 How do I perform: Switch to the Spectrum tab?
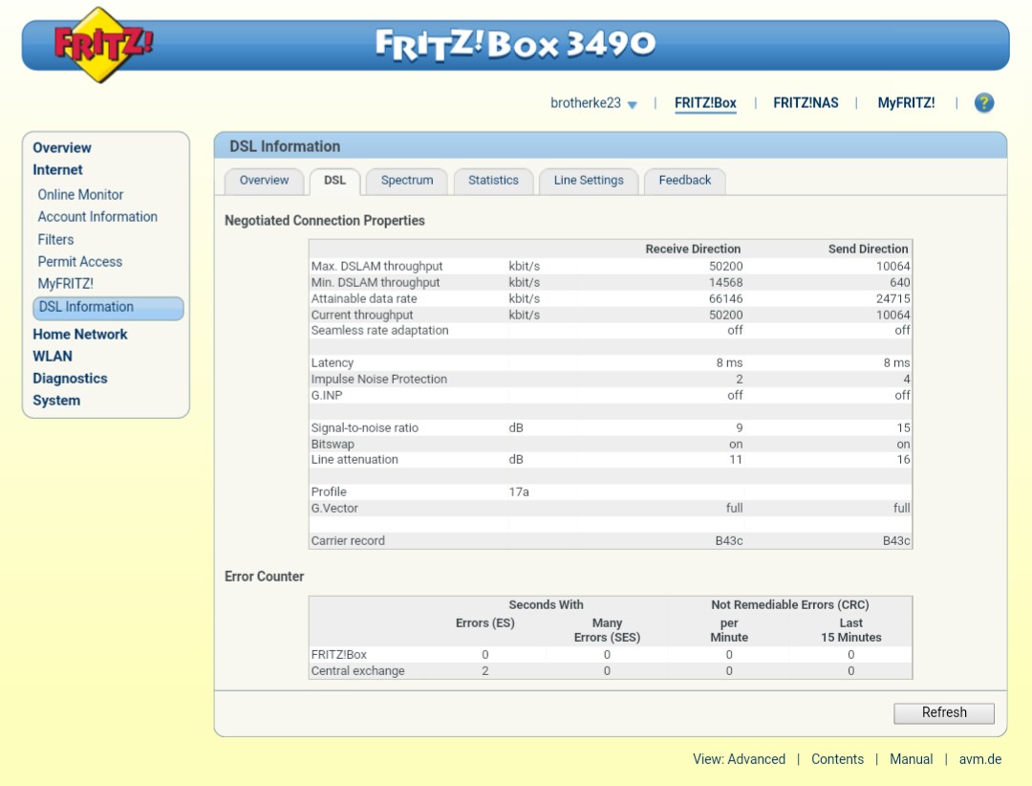click(x=406, y=181)
